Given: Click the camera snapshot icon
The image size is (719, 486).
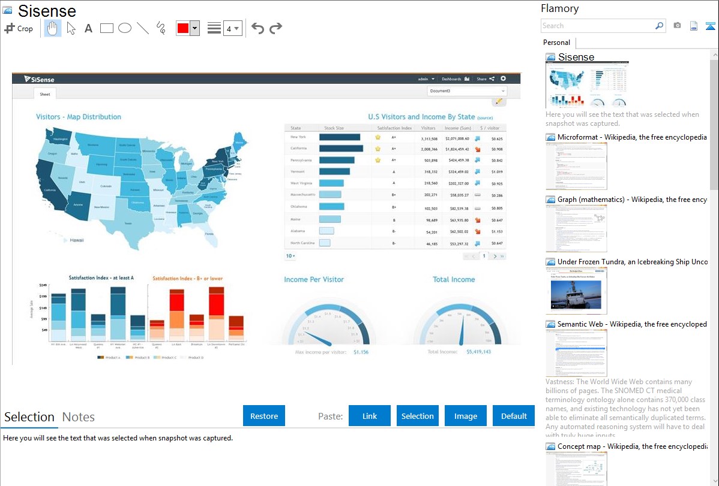Looking at the screenshot, I should click(x=677, y=26).
